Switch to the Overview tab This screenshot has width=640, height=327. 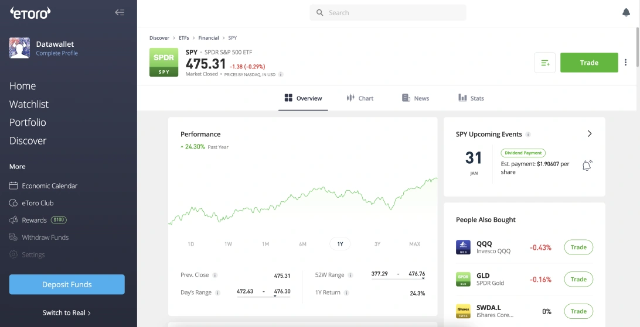303,98
